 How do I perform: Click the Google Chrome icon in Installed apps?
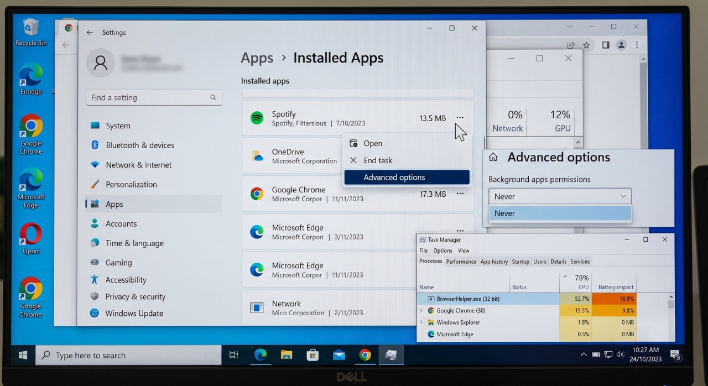tap(257, 194)
